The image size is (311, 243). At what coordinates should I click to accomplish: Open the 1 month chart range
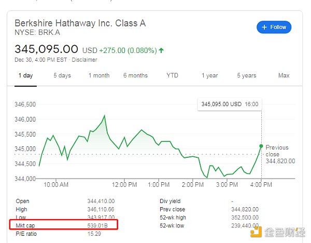99,75
